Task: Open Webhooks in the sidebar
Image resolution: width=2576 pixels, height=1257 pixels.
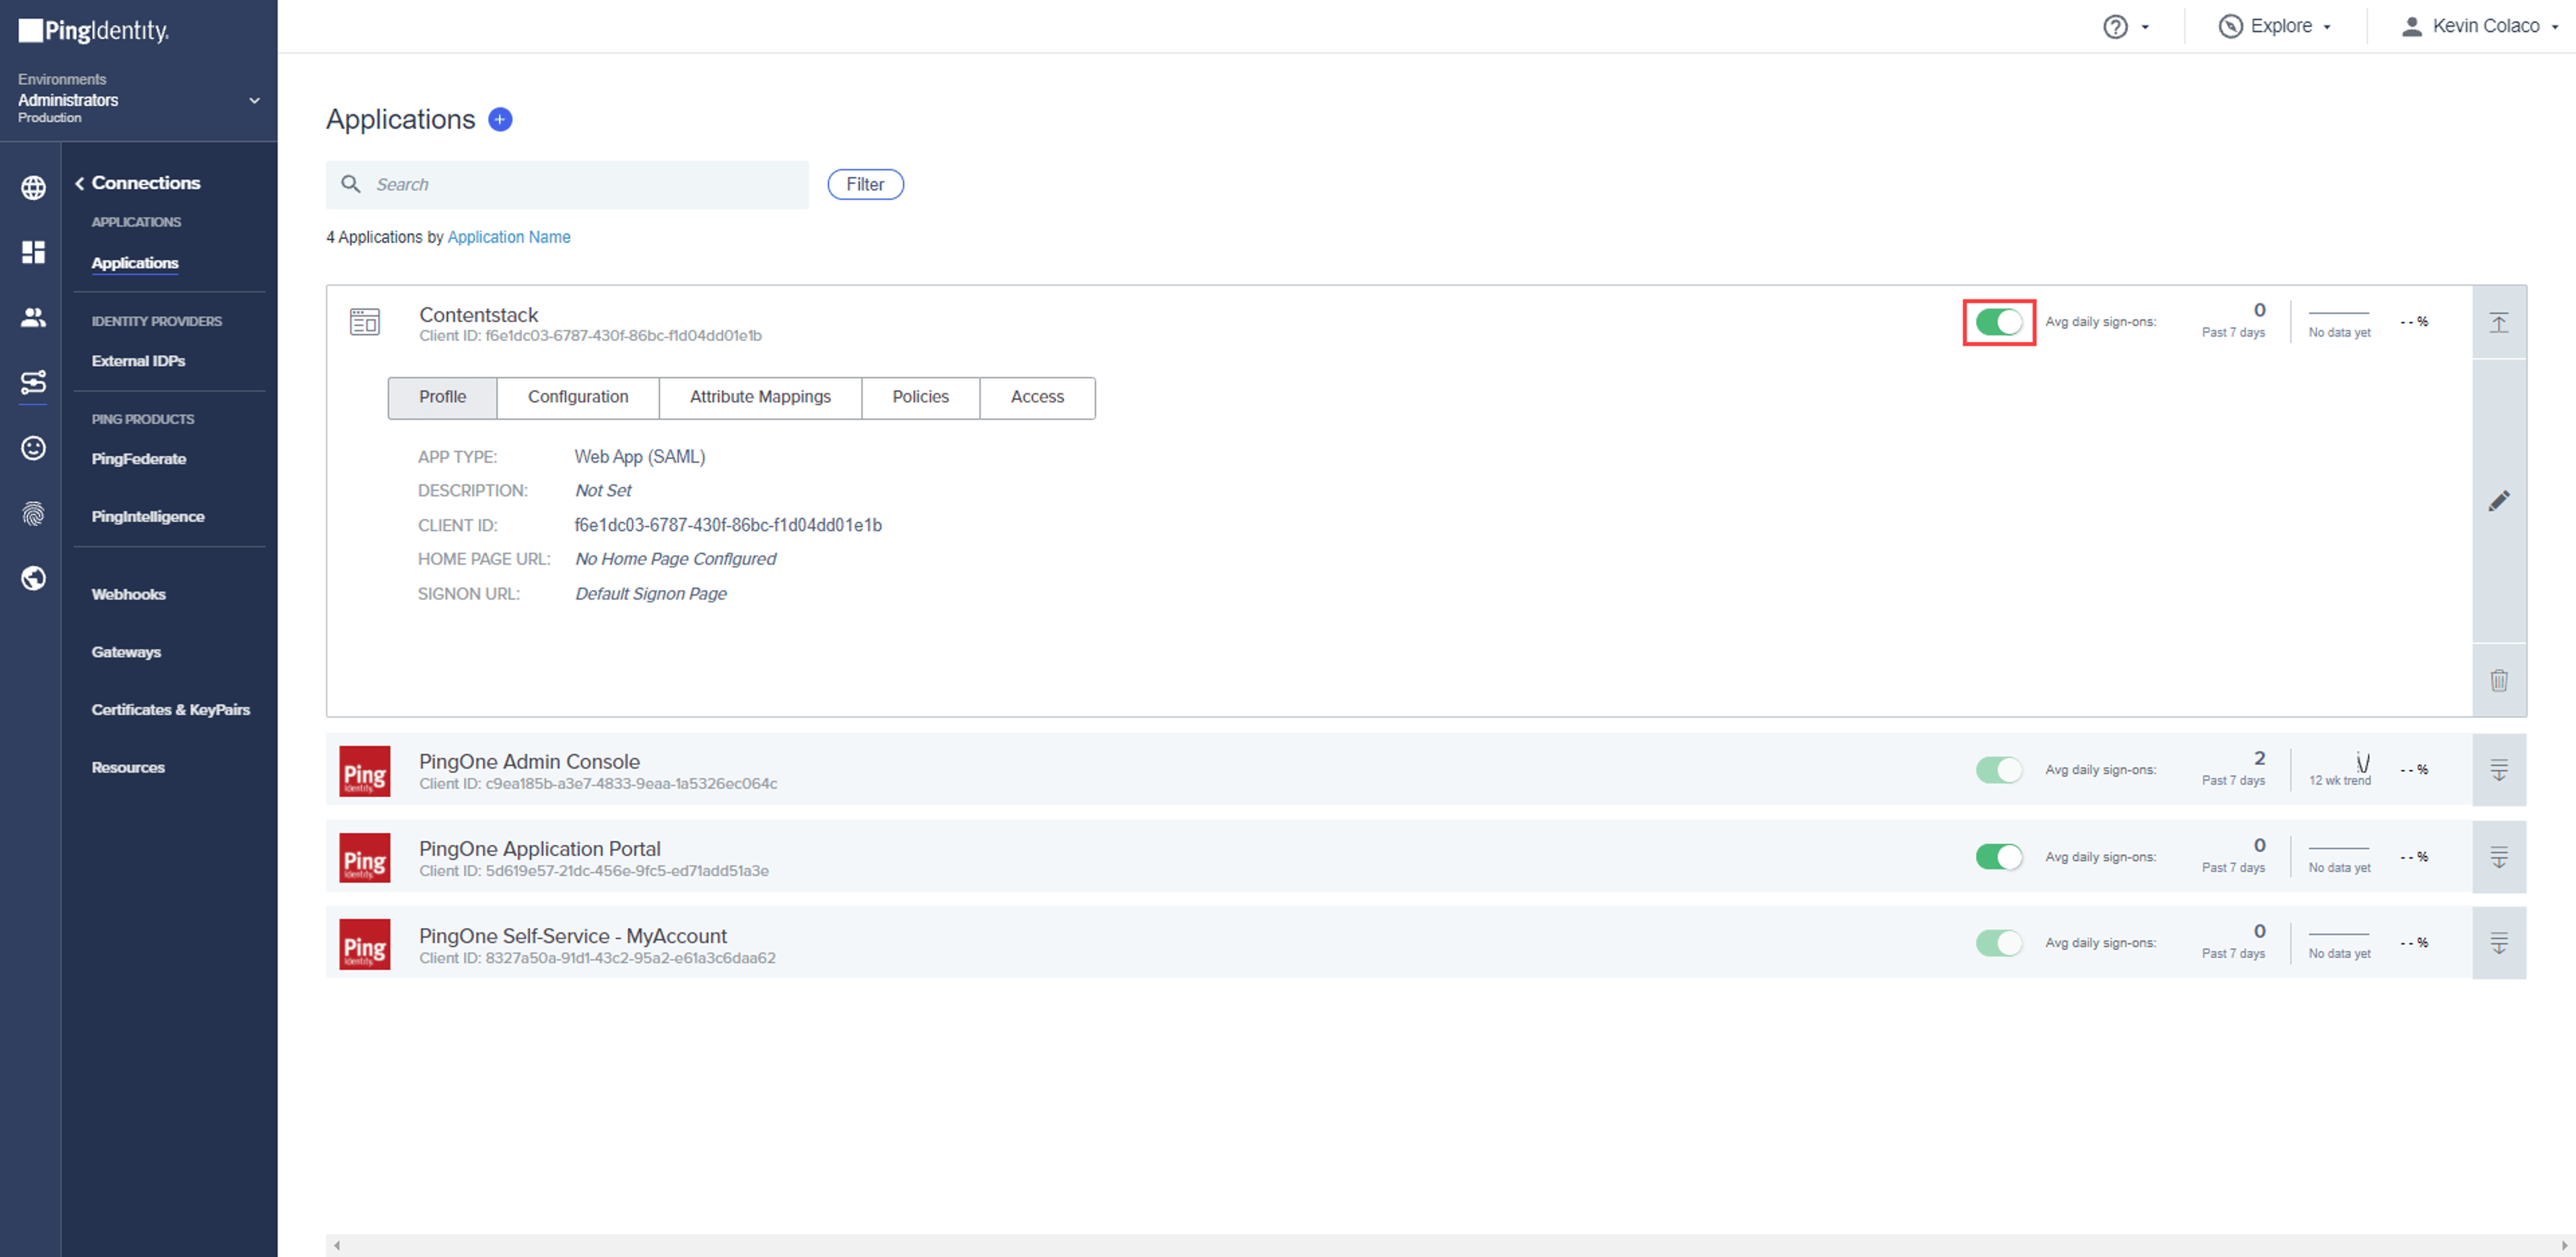Action: tap(129, 595)
